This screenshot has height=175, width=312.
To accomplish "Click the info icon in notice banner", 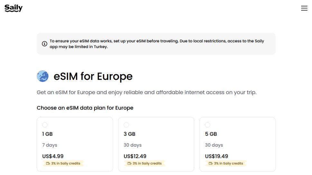I will point(44,44).
